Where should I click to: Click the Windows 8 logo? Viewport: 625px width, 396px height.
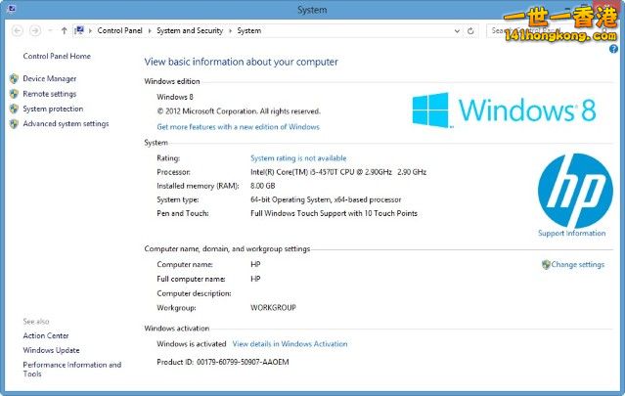[504, 110]
